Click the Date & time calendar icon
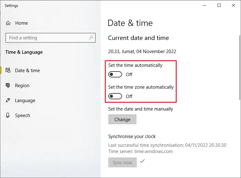The width and height of the screenshot is (241, 178). [x=8, y=70]
